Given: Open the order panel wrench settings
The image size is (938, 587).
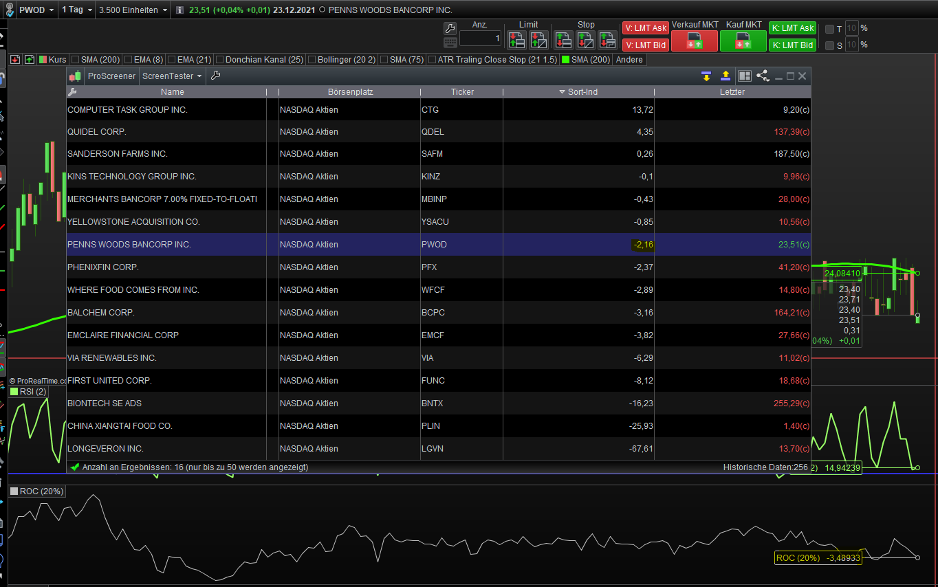Looking at the screenshot, I should click(x=450, y=28).
